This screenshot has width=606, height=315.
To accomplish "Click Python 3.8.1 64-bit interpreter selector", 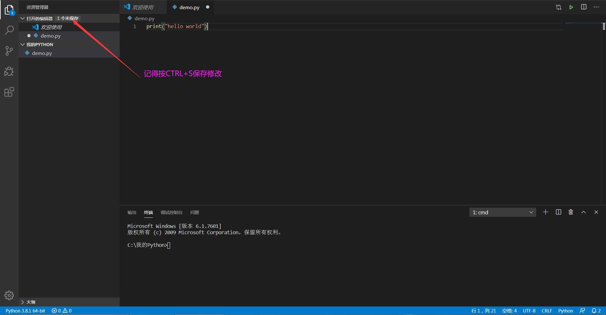I will click(25, 311).
